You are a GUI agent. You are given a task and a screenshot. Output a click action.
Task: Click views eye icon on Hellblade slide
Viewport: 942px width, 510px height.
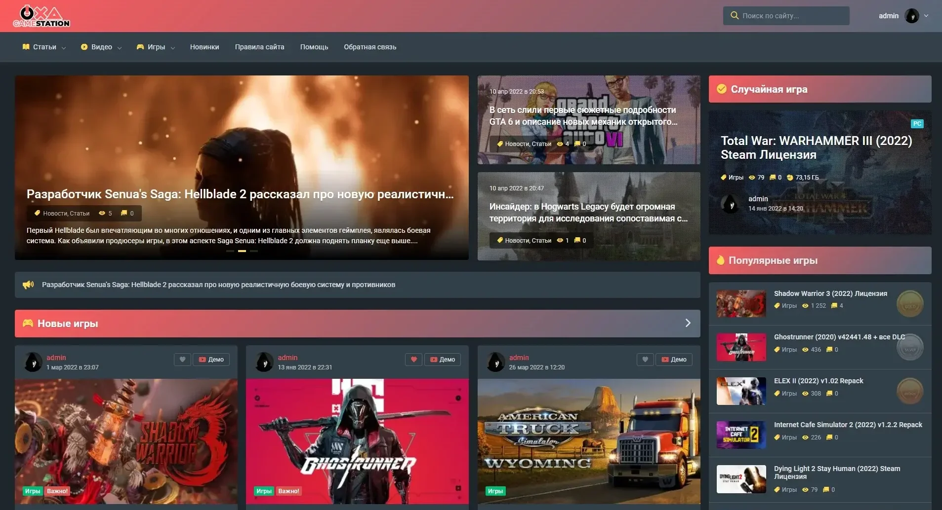(102, 213)
